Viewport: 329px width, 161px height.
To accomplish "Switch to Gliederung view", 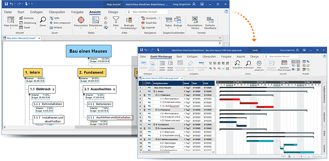I will 27,23.
